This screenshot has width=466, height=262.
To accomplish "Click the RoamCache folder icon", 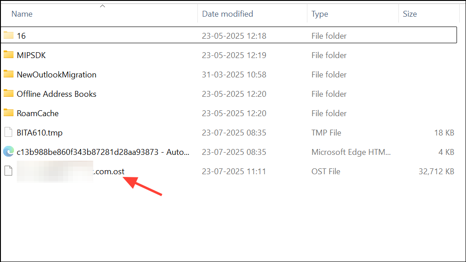I will coord(9,113).
